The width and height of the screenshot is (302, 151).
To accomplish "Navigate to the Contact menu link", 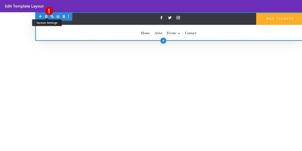I will tap(190, 33).
